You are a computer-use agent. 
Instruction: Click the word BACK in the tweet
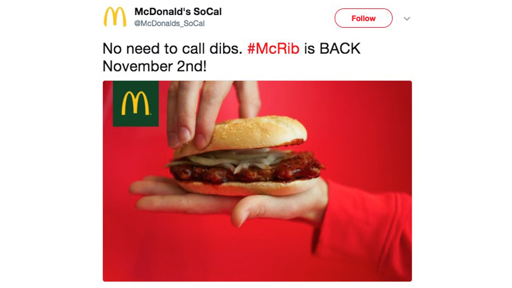coord(340,48)
